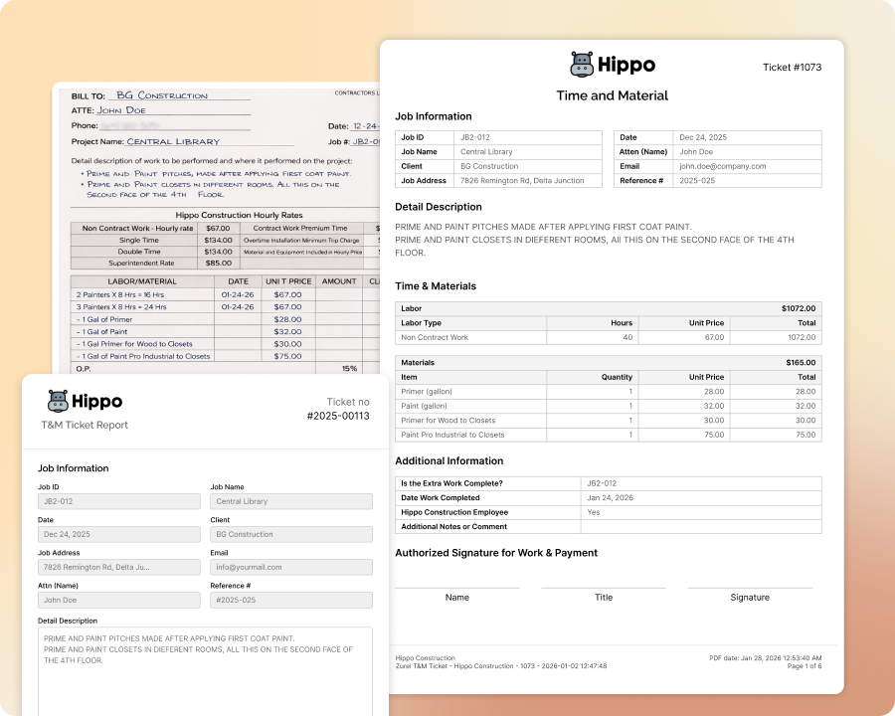
Task: Click the Hippo logo on the Time and Material page
Action: pyautogui.click(x=613, y=65)
